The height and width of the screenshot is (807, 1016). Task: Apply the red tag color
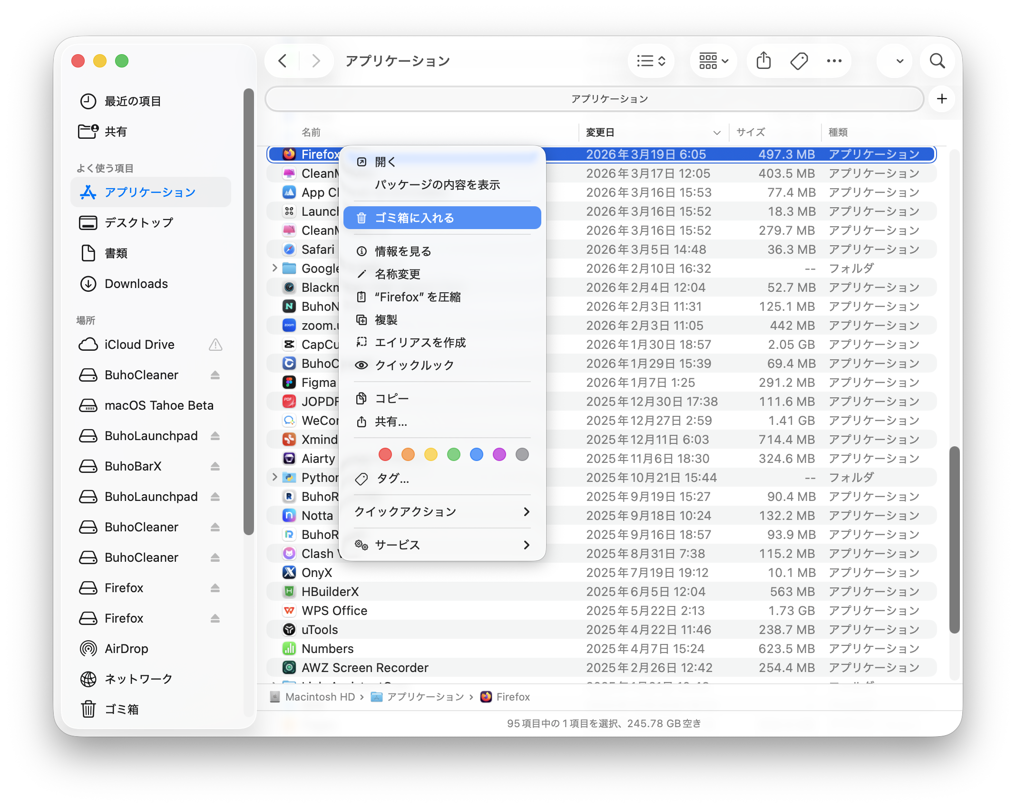pos(385,455)
